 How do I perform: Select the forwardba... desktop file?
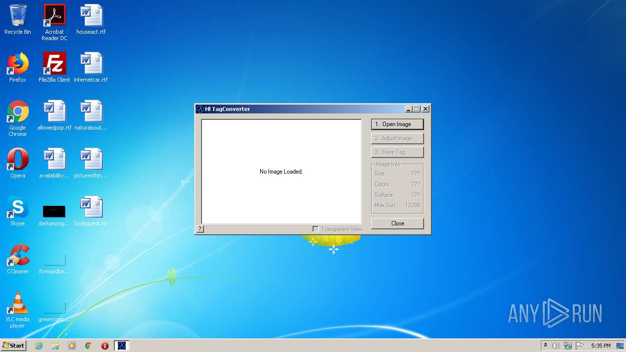54,263
